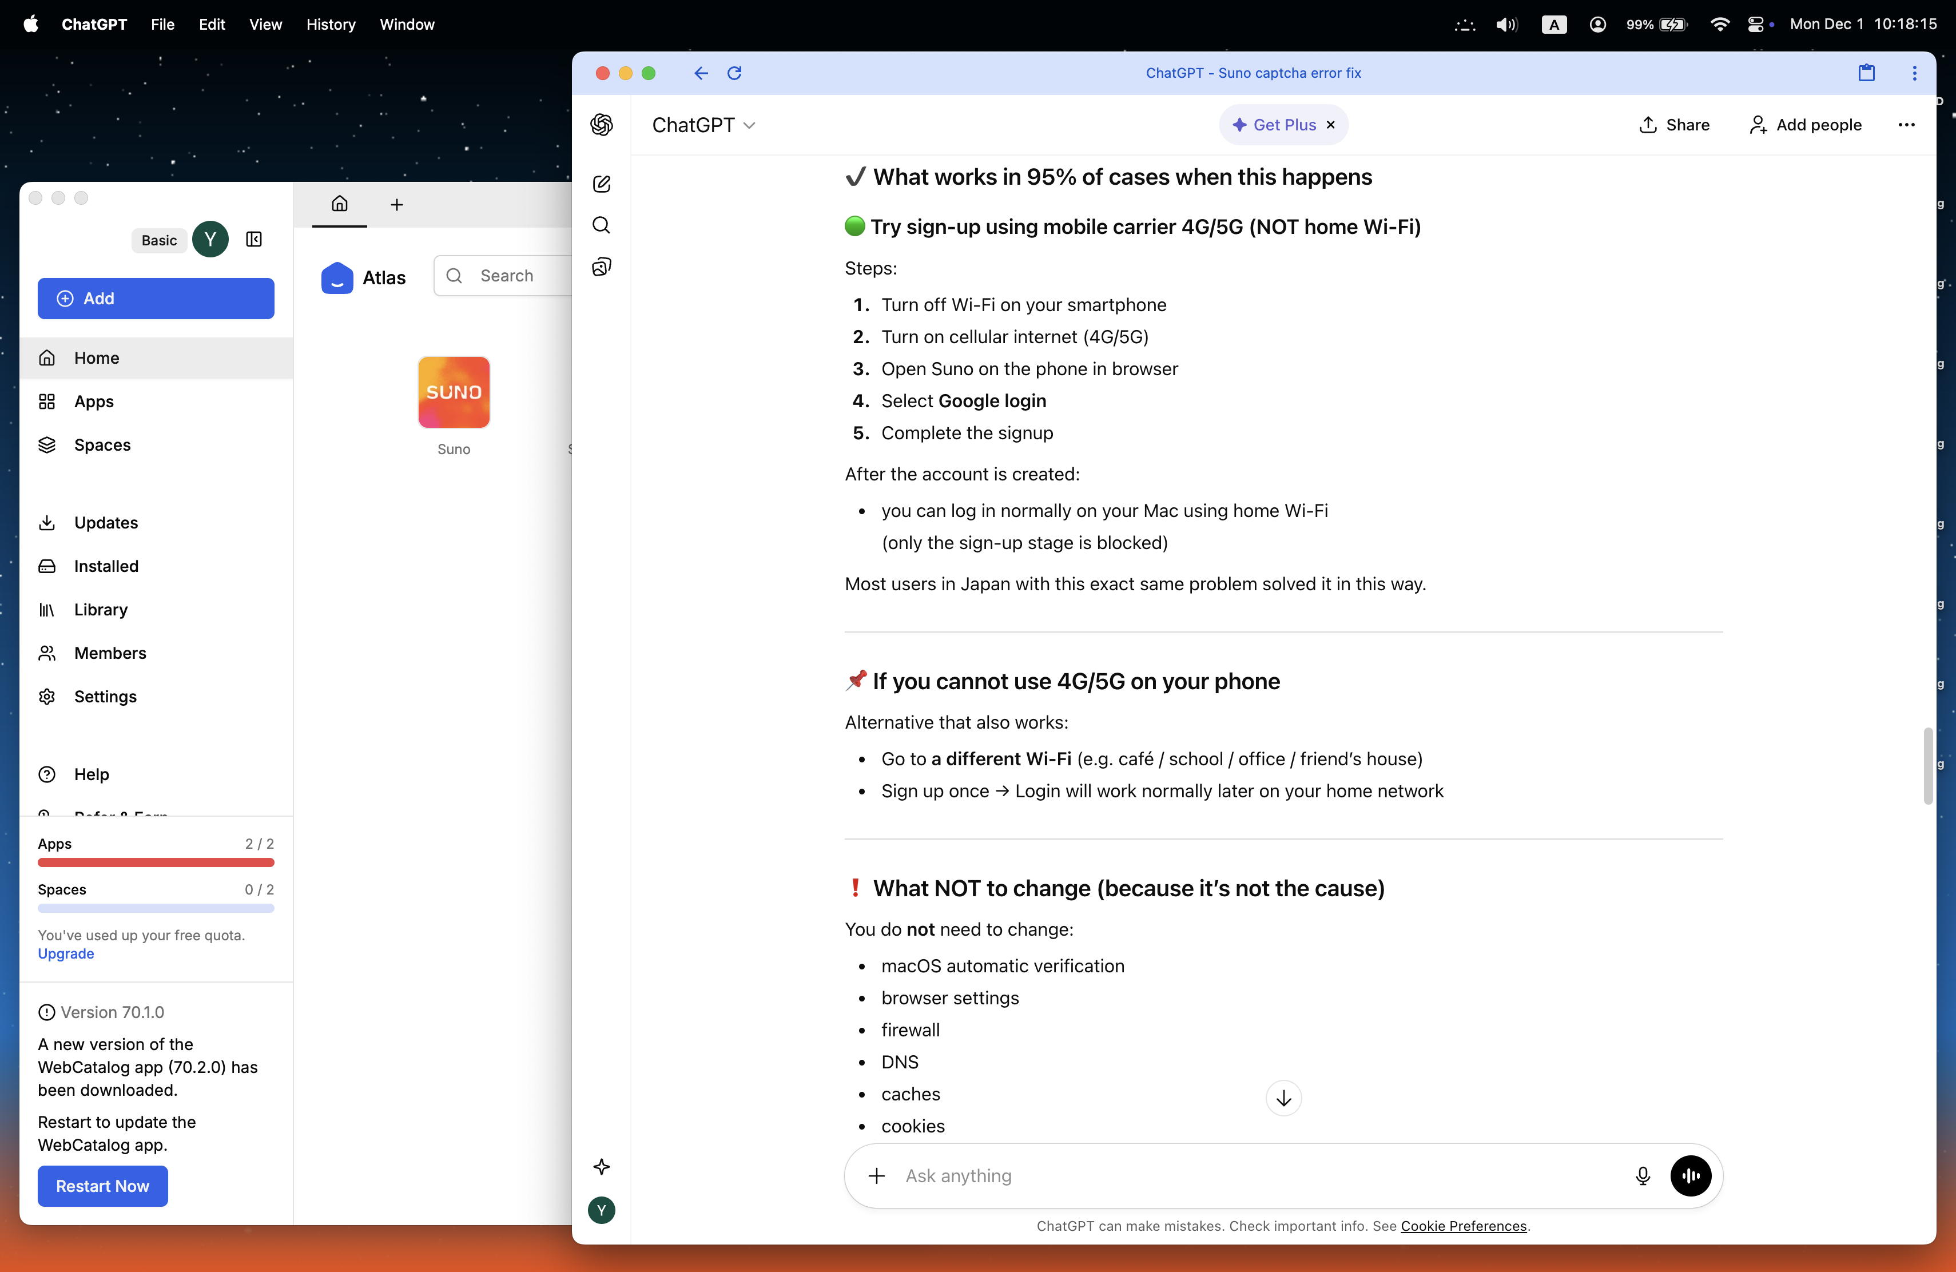The width and height of the screenshot is (1956, 1272).
Task: Click the Restart Now button
Action: [x=103, y=1186]
